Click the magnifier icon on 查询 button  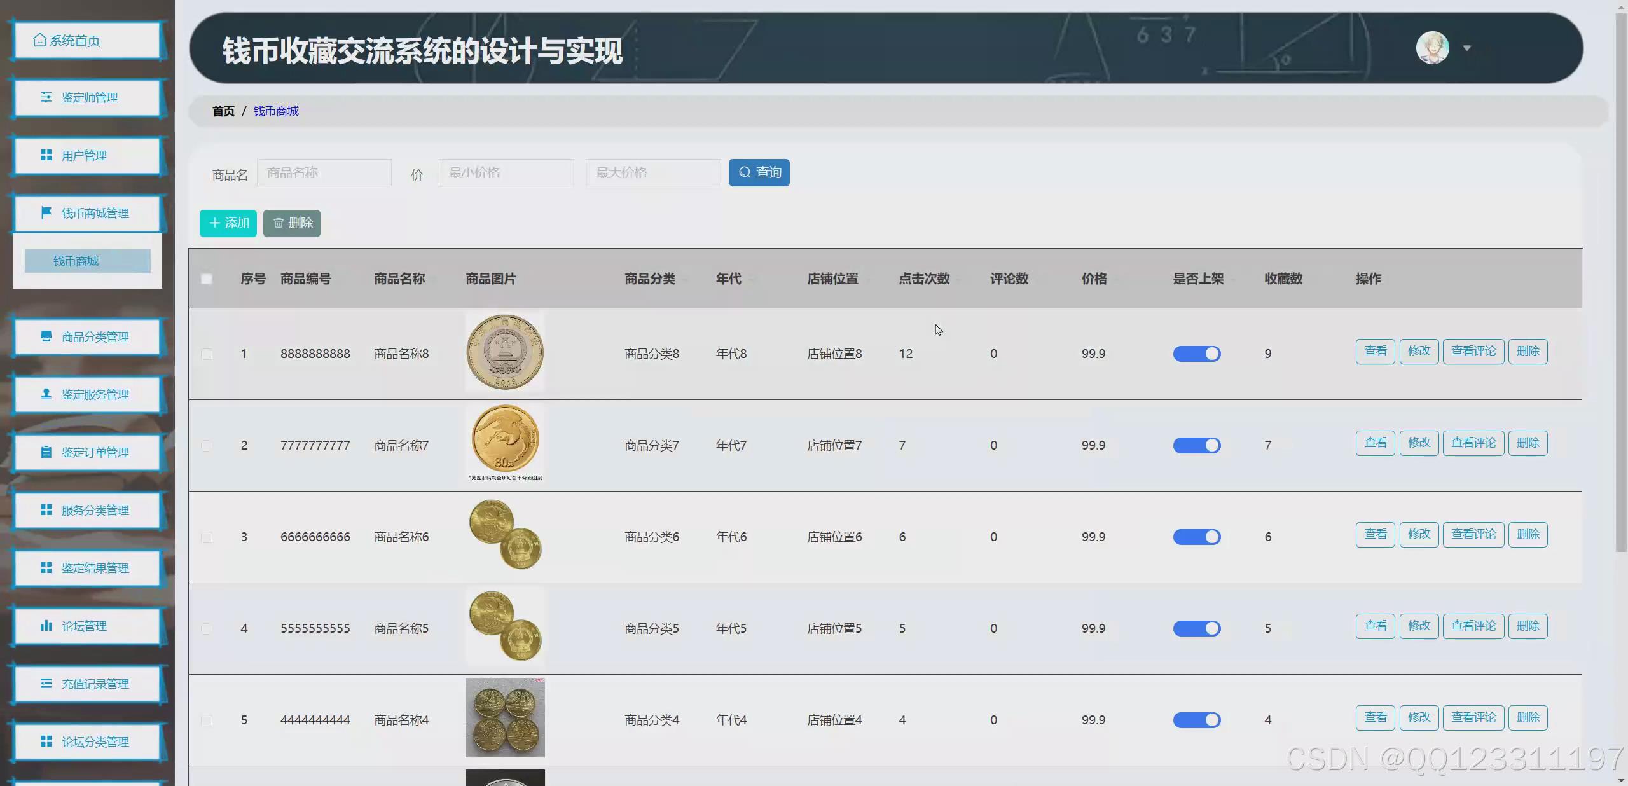pyautogui.click(x=745, y=172)
